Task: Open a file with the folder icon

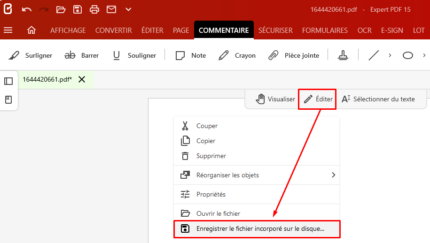Action: [61, 9]
